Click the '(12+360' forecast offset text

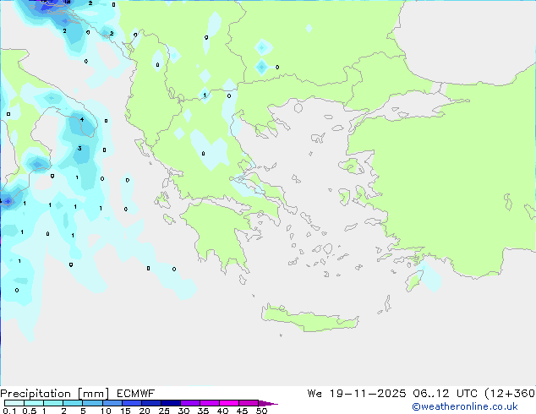click(x=510, y=394)
